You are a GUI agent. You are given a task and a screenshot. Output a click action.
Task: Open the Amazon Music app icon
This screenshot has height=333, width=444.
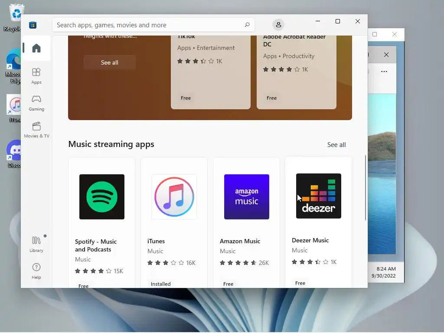(246, 197)
